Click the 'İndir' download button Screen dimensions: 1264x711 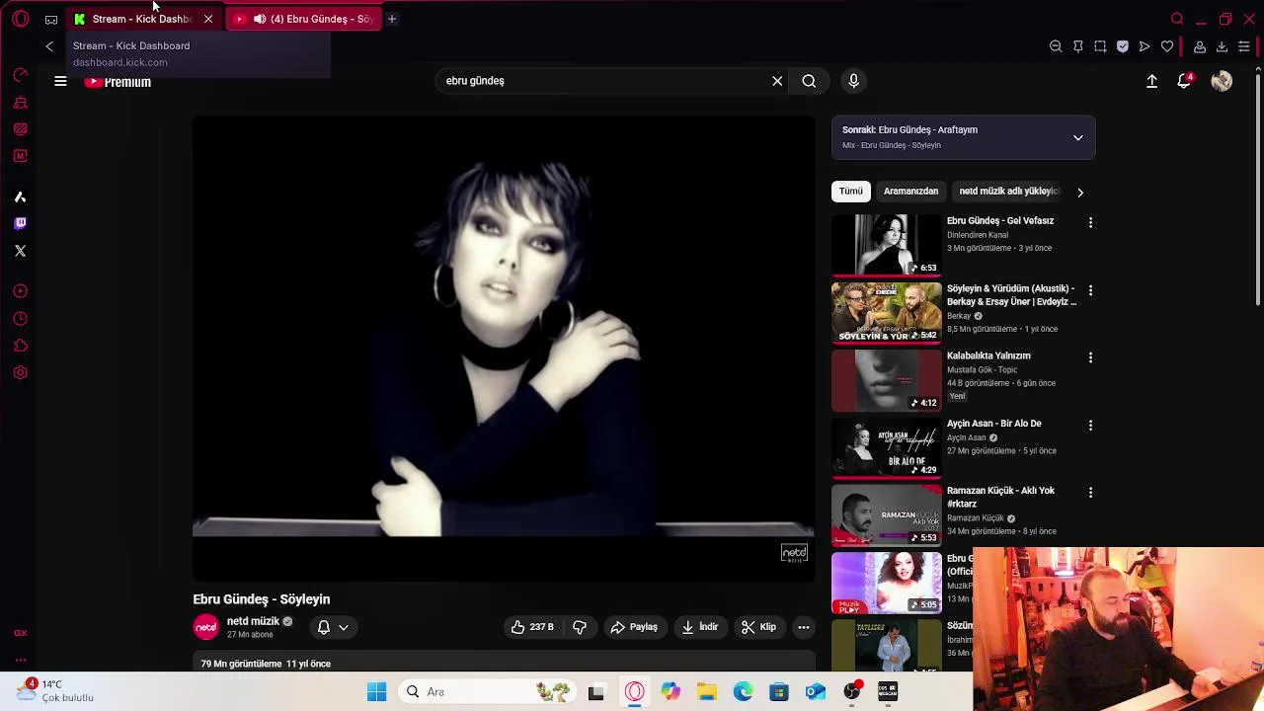pyautogui.click(x=699, y=627)
